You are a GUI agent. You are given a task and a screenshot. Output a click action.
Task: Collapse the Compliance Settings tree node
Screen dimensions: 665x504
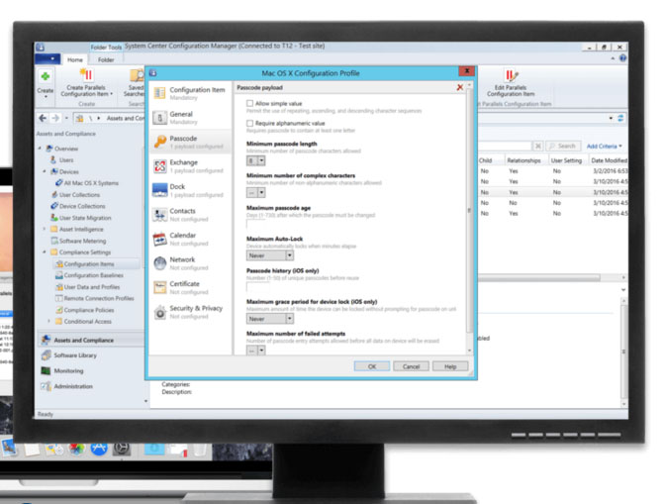[x=45, y=252]
